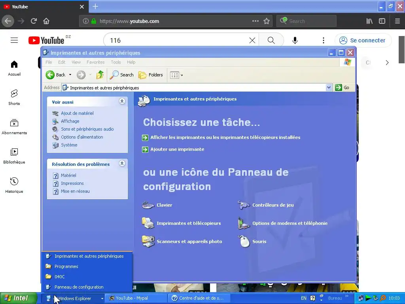Click the Explorer green Forward arrow
The width and height of the screenshot is (405, 304).
81,75
